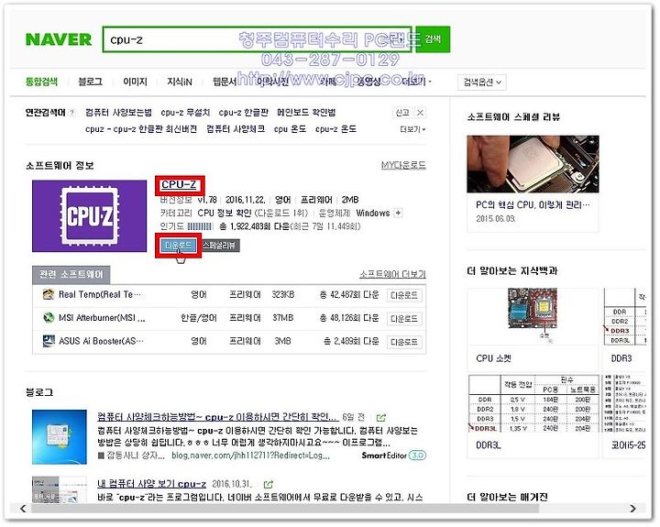Image resolution: width=660 pixels, height=527 pixels.
Task: Click the ASUS Ai Booster program icon
Action: tap(49, 341)
